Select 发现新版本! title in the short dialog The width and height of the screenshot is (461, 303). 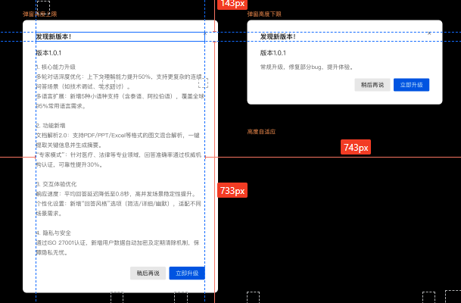click(x=278, y=36)
